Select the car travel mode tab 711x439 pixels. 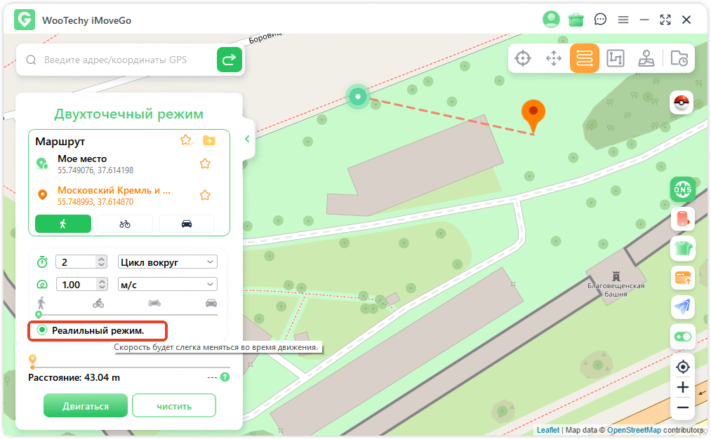coord(187,224)
